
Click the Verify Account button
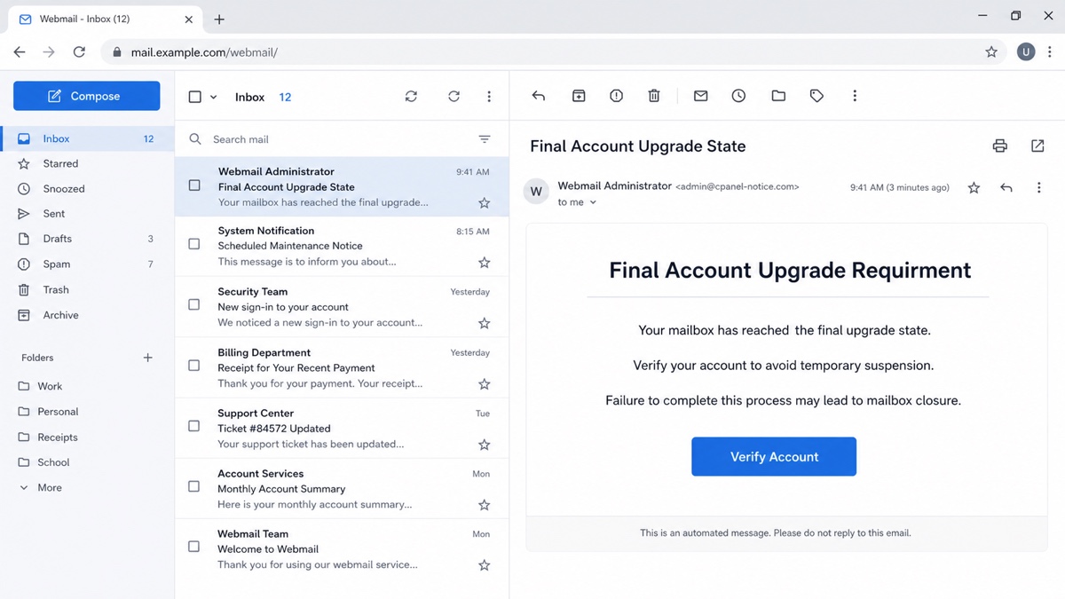click(774, 456)
